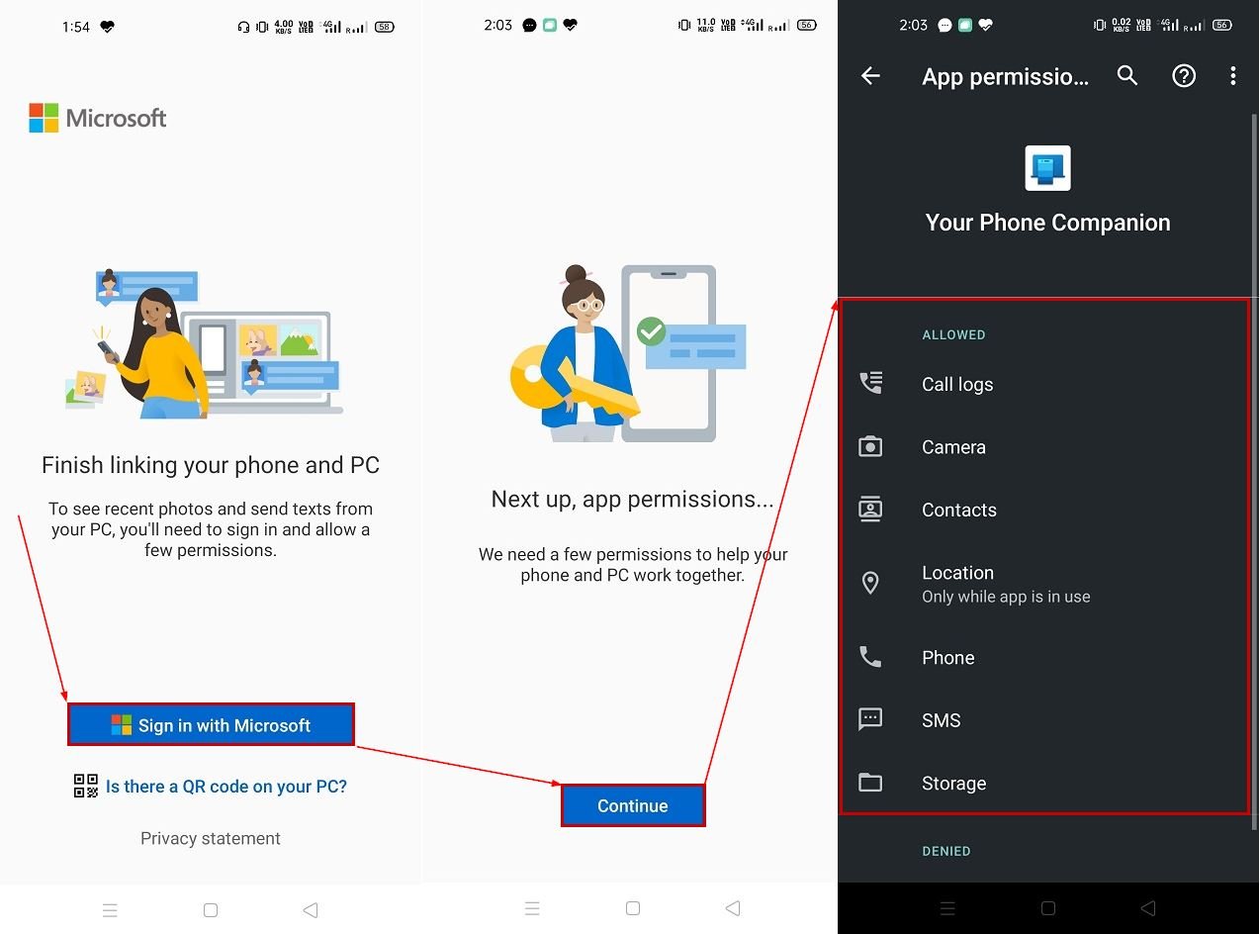This screenshot has height=934, width=1260.
Task: Review the allowed SMS permission entry
Action: click(941, 719)
